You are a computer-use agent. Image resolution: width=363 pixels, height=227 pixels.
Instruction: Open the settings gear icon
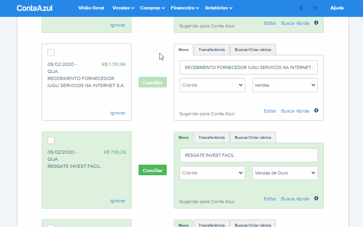[315, 8]
